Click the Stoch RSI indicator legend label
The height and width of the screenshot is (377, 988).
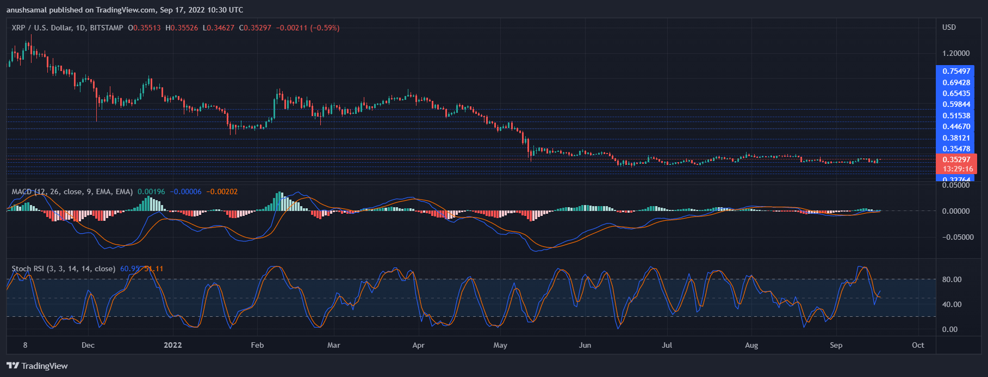click(x=64, y=269)
